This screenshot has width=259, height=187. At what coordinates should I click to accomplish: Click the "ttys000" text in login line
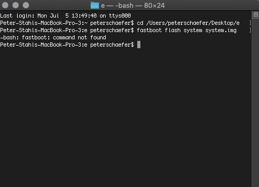120,16
